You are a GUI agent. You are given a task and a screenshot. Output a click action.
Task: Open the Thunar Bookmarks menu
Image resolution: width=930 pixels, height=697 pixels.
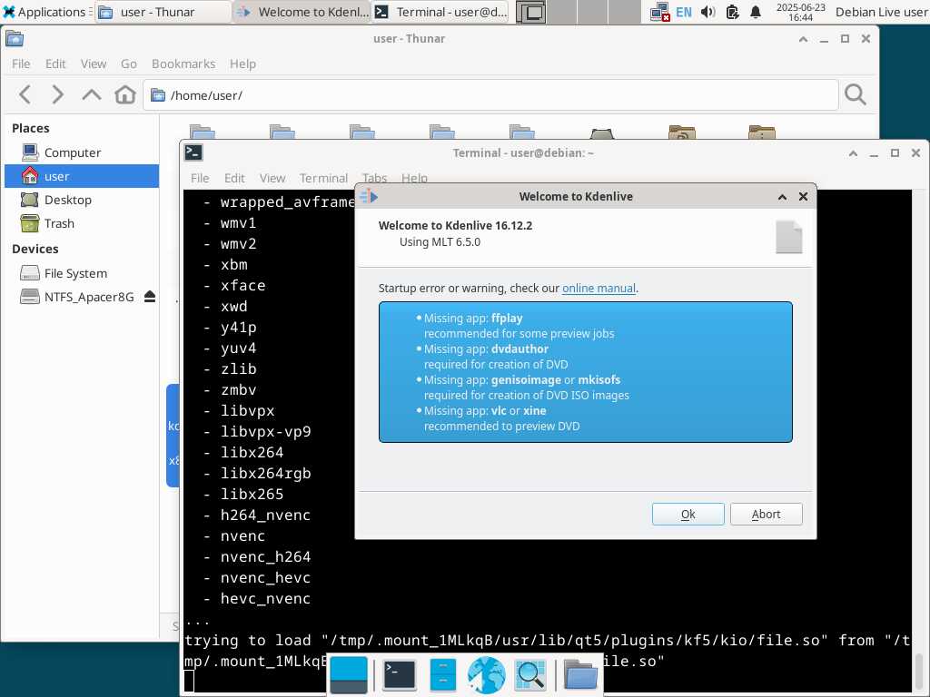[183, 64]
